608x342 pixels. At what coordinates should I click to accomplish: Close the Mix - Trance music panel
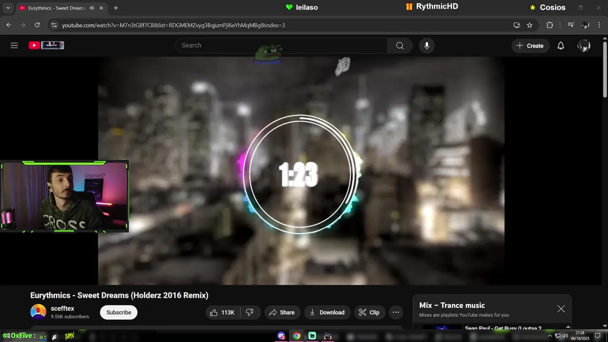(561, 309)
